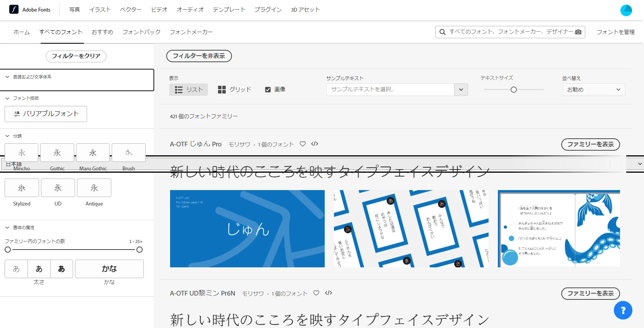Image resolution: width=644 pixels, height=328 pixels.
Task: Click the font search input field
Action: coord(510,32)
